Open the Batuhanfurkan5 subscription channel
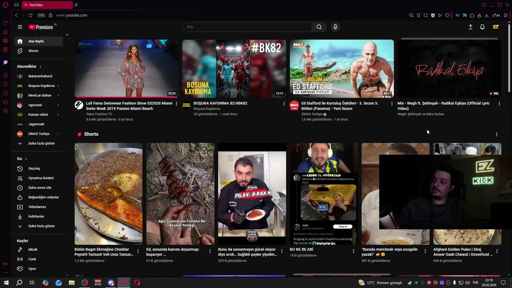 tap(39, 76)
